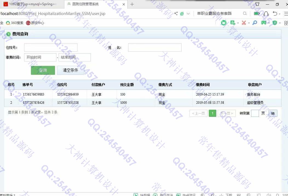Click the 清空条件 button
The image size is (288, 196).
(71, 70)
